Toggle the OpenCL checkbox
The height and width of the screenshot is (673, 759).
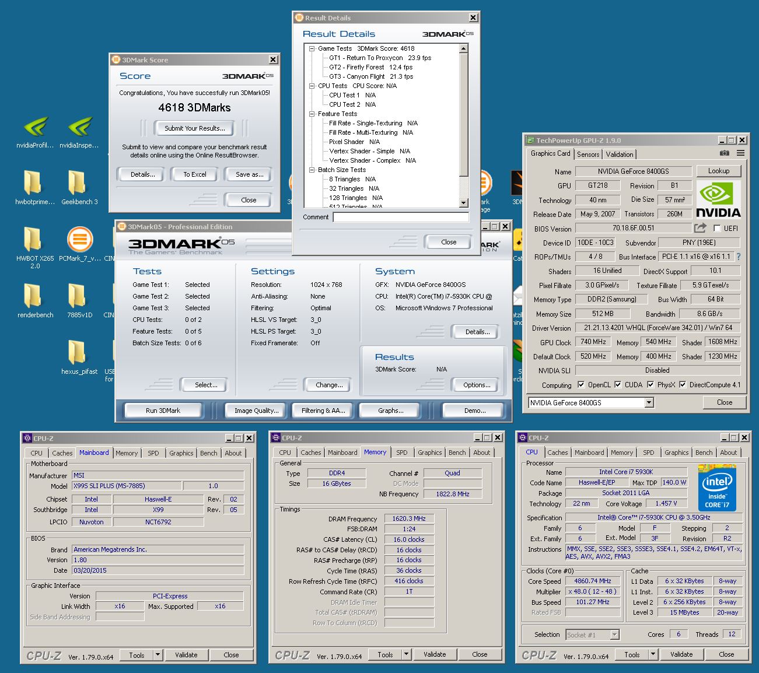tap(581, 384)
